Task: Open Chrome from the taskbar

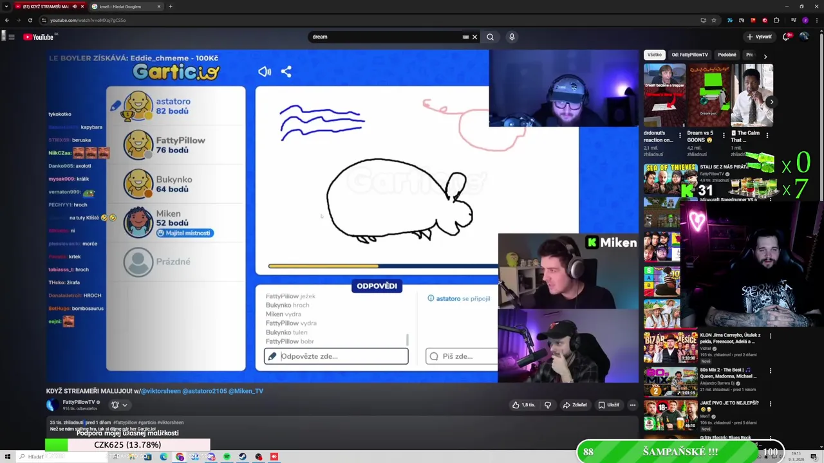Action: 180,457
